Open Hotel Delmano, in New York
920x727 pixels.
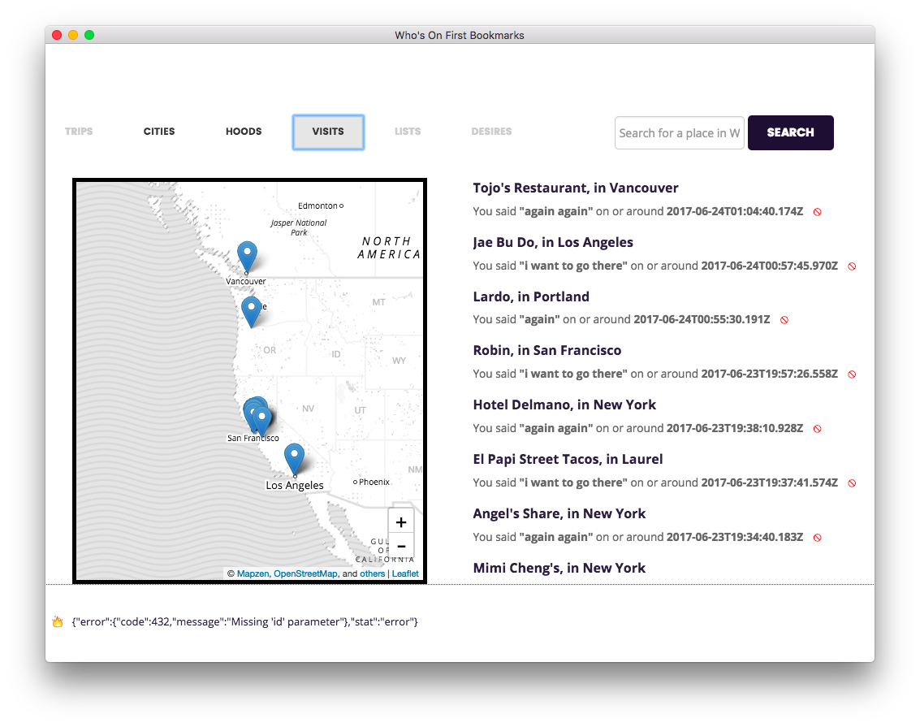(x=564, y=405)
